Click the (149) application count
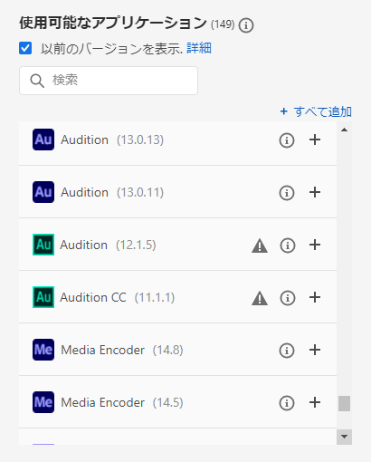Viewport: 371px width, 462px height. point(223,24)
